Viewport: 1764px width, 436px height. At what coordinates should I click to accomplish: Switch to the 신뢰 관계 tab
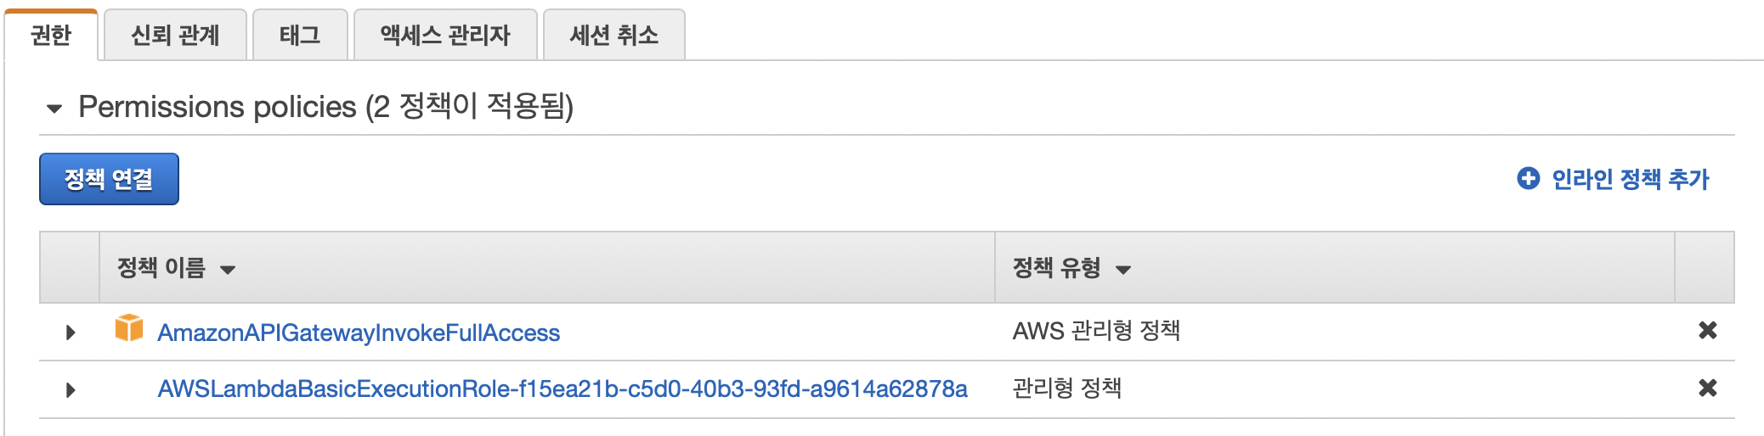(x=175, y=35)
